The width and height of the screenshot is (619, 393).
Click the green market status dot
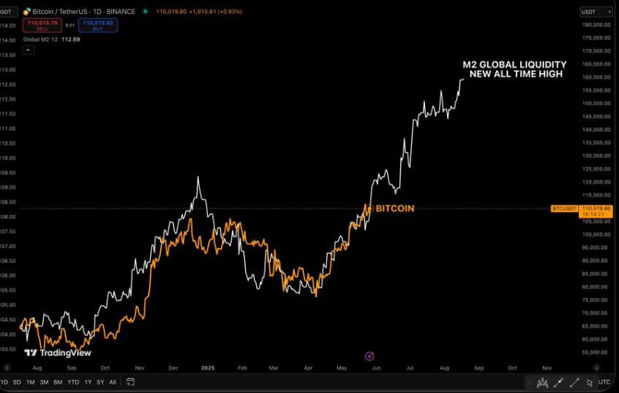point(146,12)
